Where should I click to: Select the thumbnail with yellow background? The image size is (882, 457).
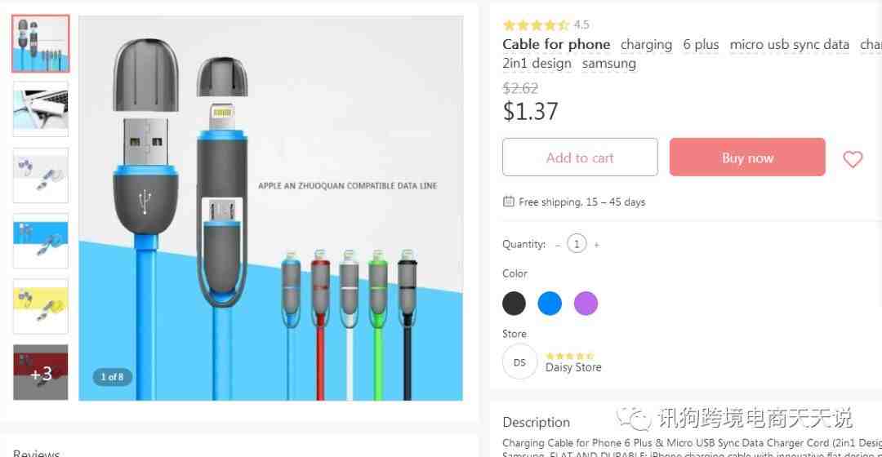[41, 306]
